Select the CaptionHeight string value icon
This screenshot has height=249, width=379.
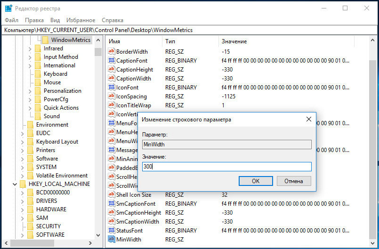tap(111, 69)
